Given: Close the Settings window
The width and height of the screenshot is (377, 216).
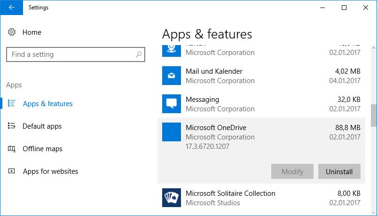Looking at the screenshot, I should 366,8.
